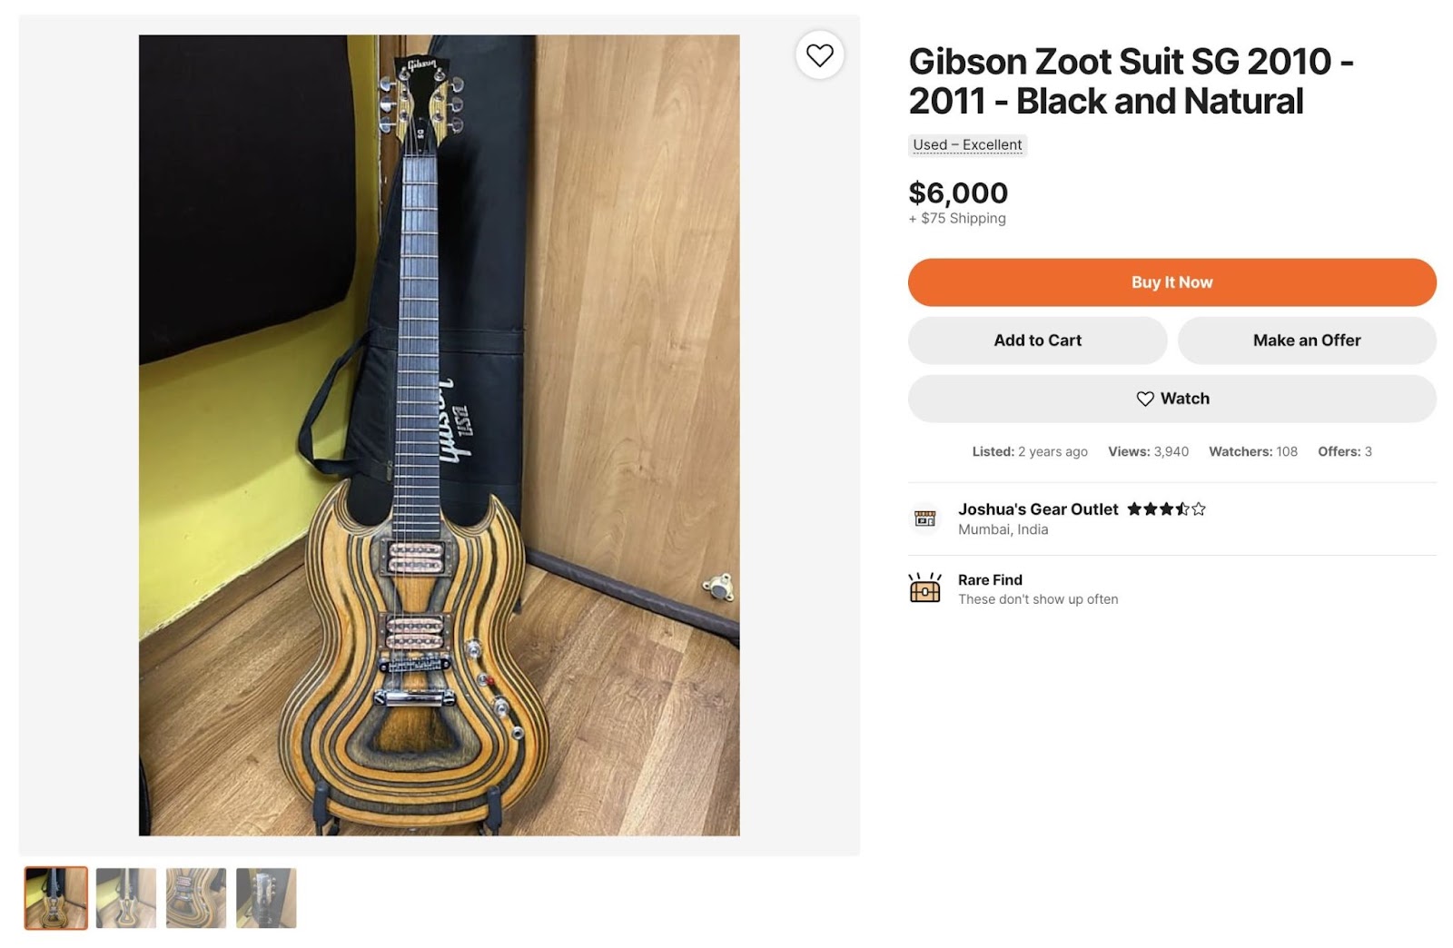Click the Watch button
This screenshot has height=948, width=1453.
(1172, 399)
